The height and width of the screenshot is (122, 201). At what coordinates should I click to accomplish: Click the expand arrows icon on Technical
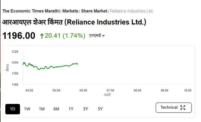[x=183, y=108]
